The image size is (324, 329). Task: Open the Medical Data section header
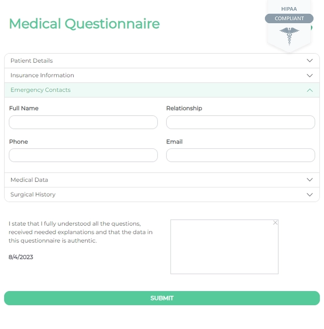pos(29,180)
